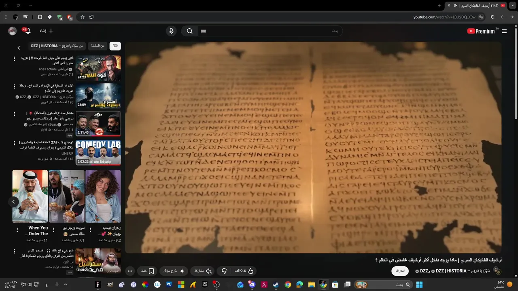Open options menu for anas action video
Viewport: 518px width, 291px height.
point(15,59)
